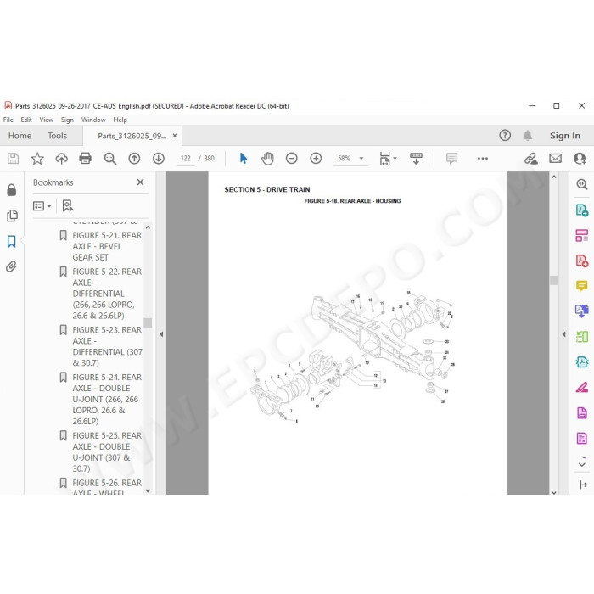This screenshot has width=594, height=594.
Task: Click bookmarks panel scrollbar thumb
Action: pyautogui.click(x=148, y=322)
